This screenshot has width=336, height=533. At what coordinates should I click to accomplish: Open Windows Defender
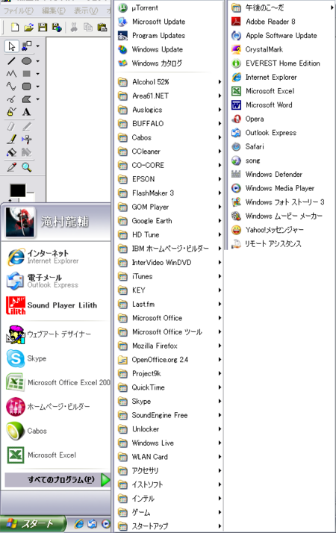pyautogui.click(x=281, y=175)
